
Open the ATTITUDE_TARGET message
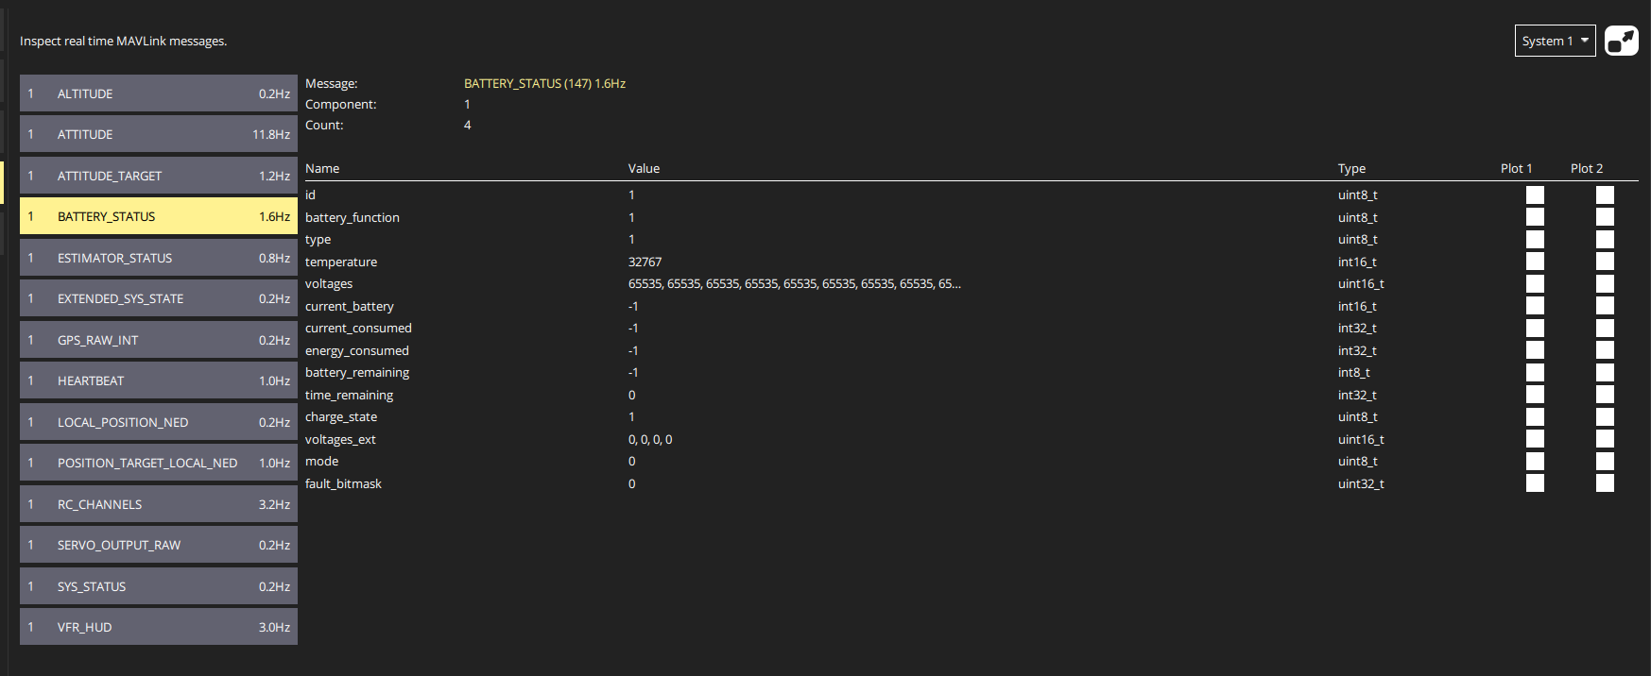[x=158, y=176]
